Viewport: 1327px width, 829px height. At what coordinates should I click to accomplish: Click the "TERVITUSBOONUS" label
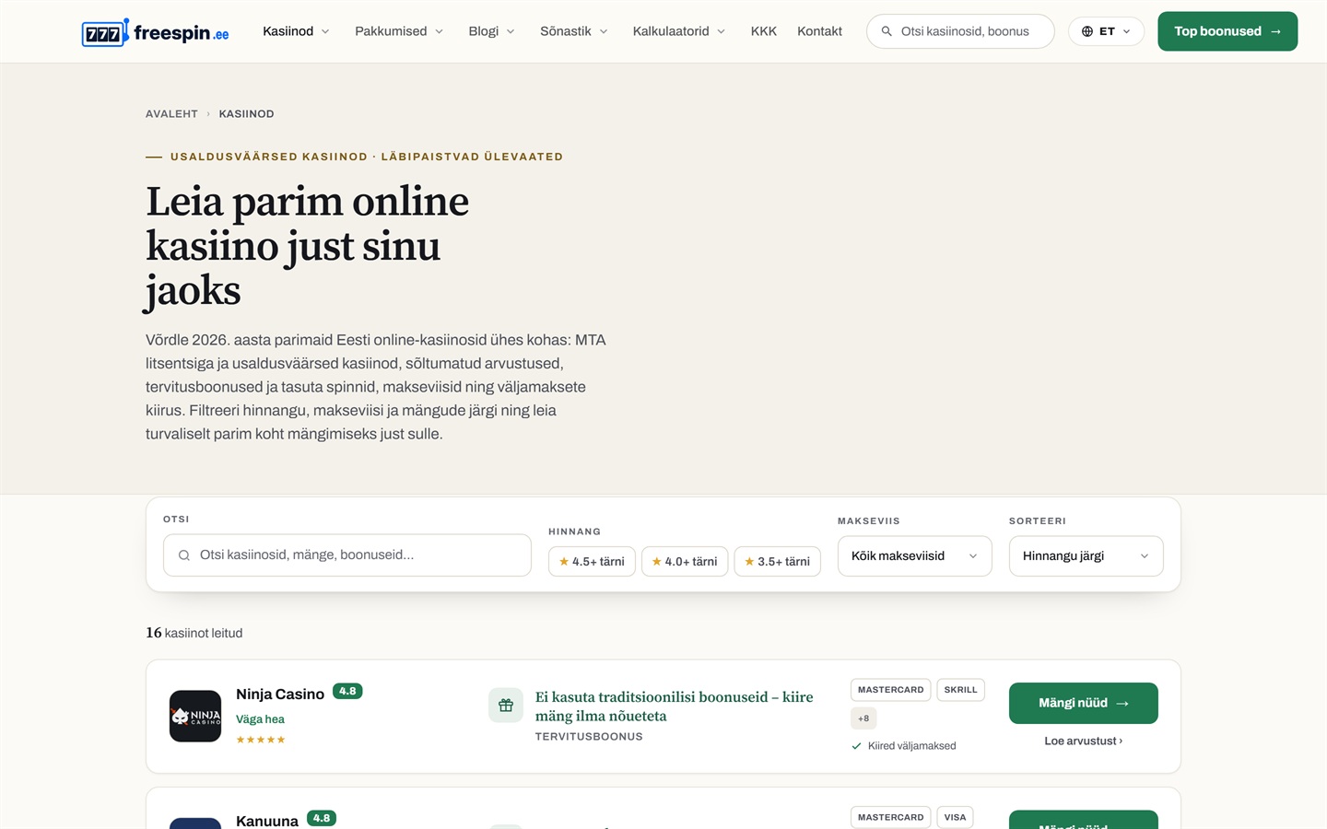click(589, 737)
